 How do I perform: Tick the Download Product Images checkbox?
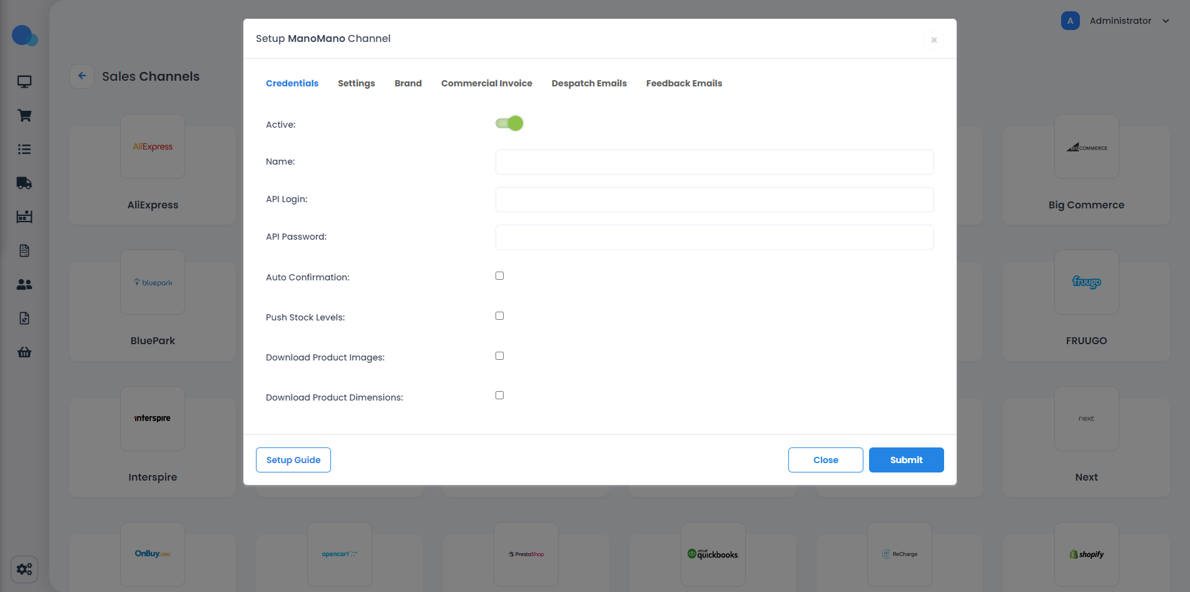pos(499,356)
